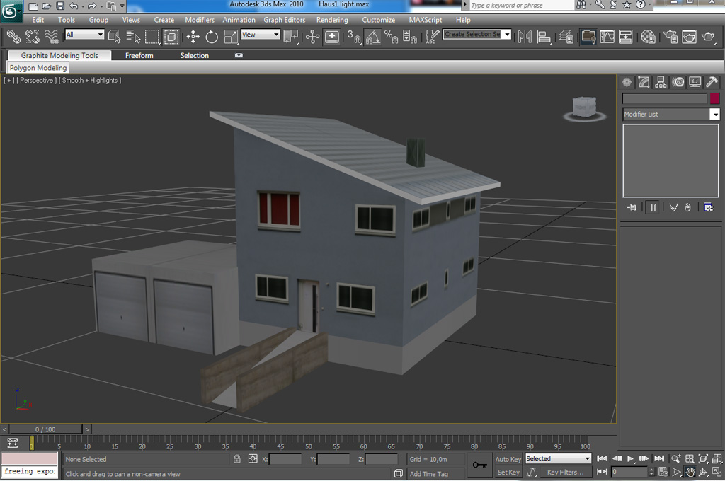
Task: Switch to the Freeform ribbon tab
Action: coord(139,55)
